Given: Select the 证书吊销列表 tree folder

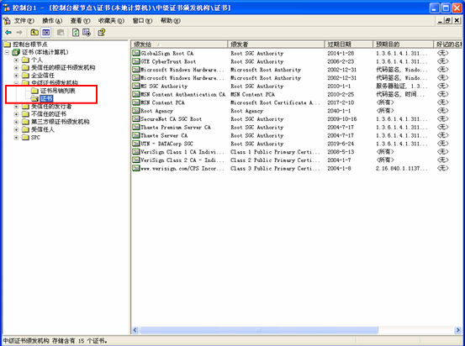Looking at the screenshot, I should [57, 91].
